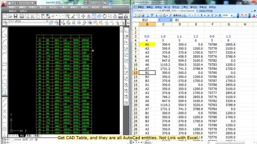Click the Paste clipboard icon in AutoCAD toolbar
This screenshot has width=257, height=144.
43,16
